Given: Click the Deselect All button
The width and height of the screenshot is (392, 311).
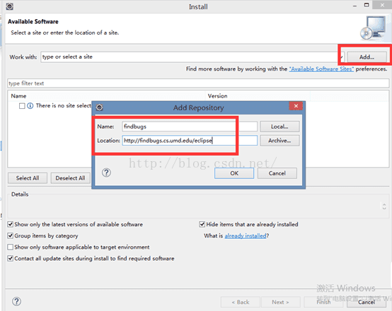Looking at the screenshot, I should tap(70, 178).
